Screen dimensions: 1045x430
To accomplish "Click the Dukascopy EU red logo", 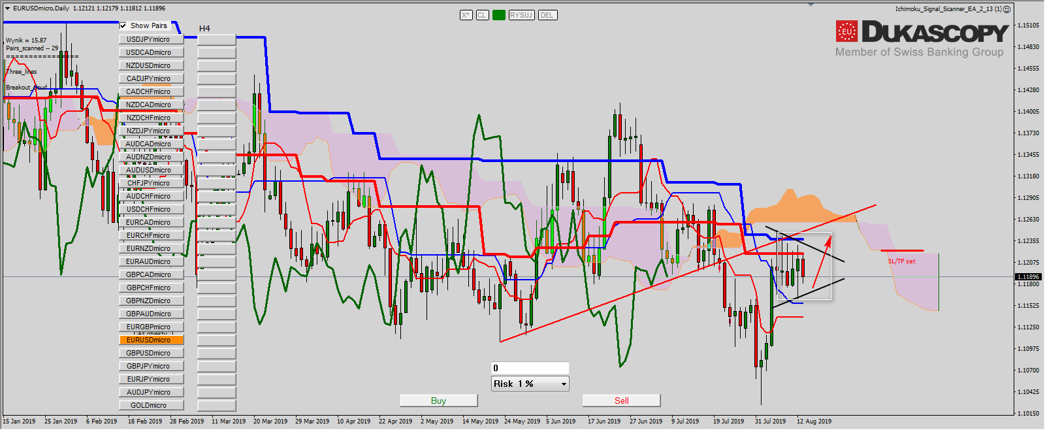I will click(846, 31).
